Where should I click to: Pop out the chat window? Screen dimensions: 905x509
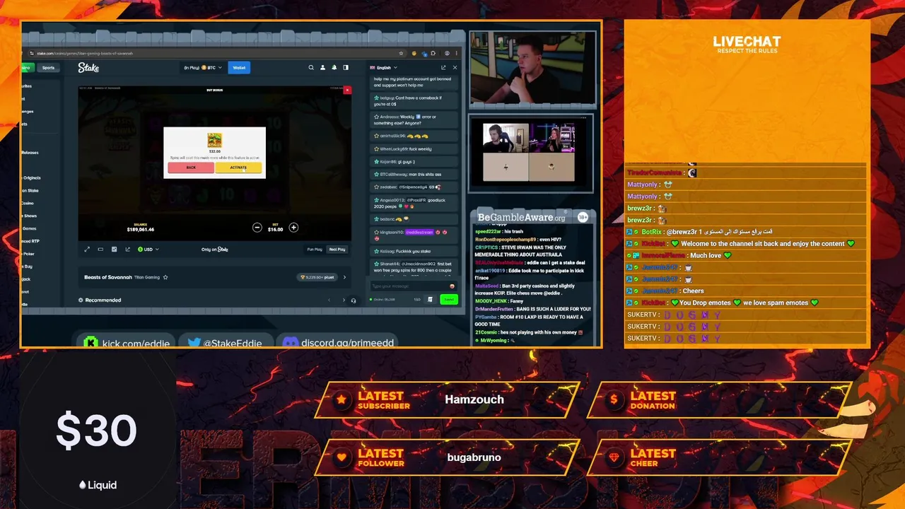[444, 68]
